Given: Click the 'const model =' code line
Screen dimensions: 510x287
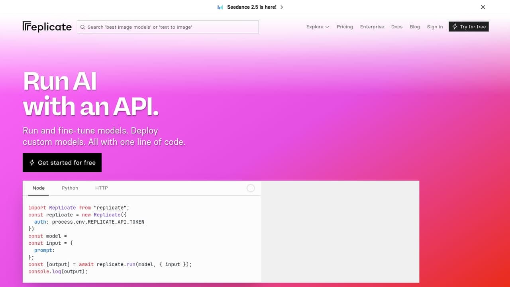Looking at the screenshot, I should (x=48, y=236).
